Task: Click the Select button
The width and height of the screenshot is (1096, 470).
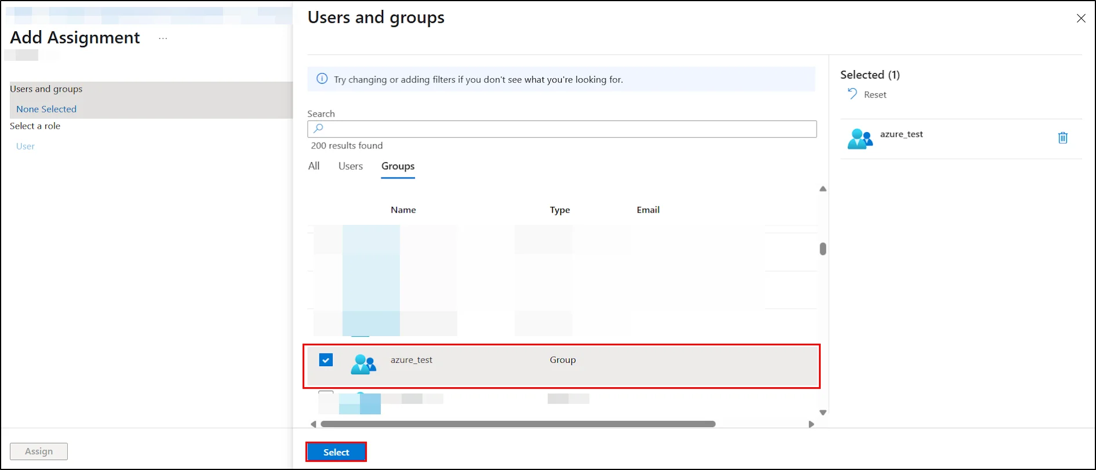Action: (336, 452)
